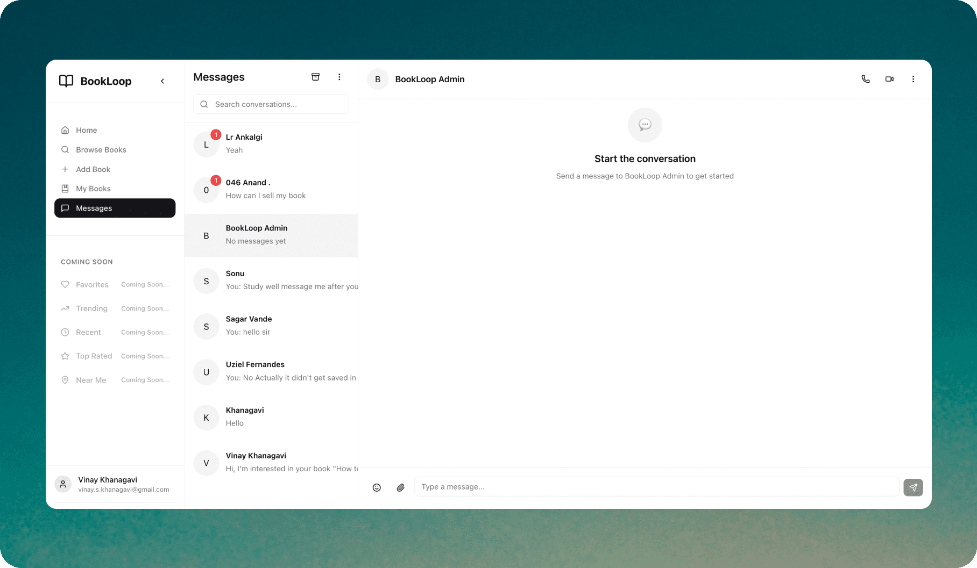The width and height of the screenshot is (977, 568).
Task: Switch to the Messages section
Action: click(x=115, y=208)
